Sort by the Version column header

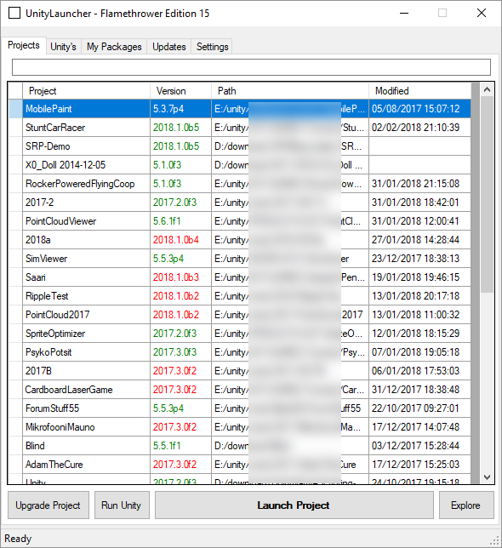[x=180, y=91]
